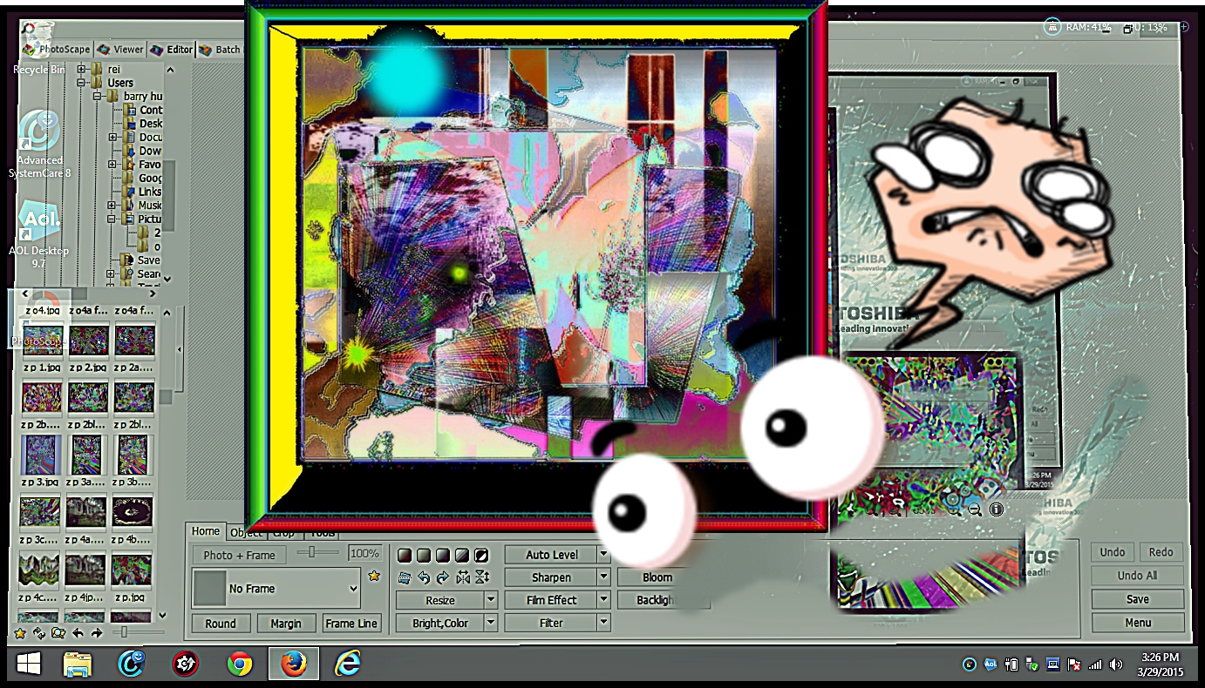
Task: Open Advanced SystemCare 8 desktop shortcut
Action: pyautogui.click(x=39, y=144)
